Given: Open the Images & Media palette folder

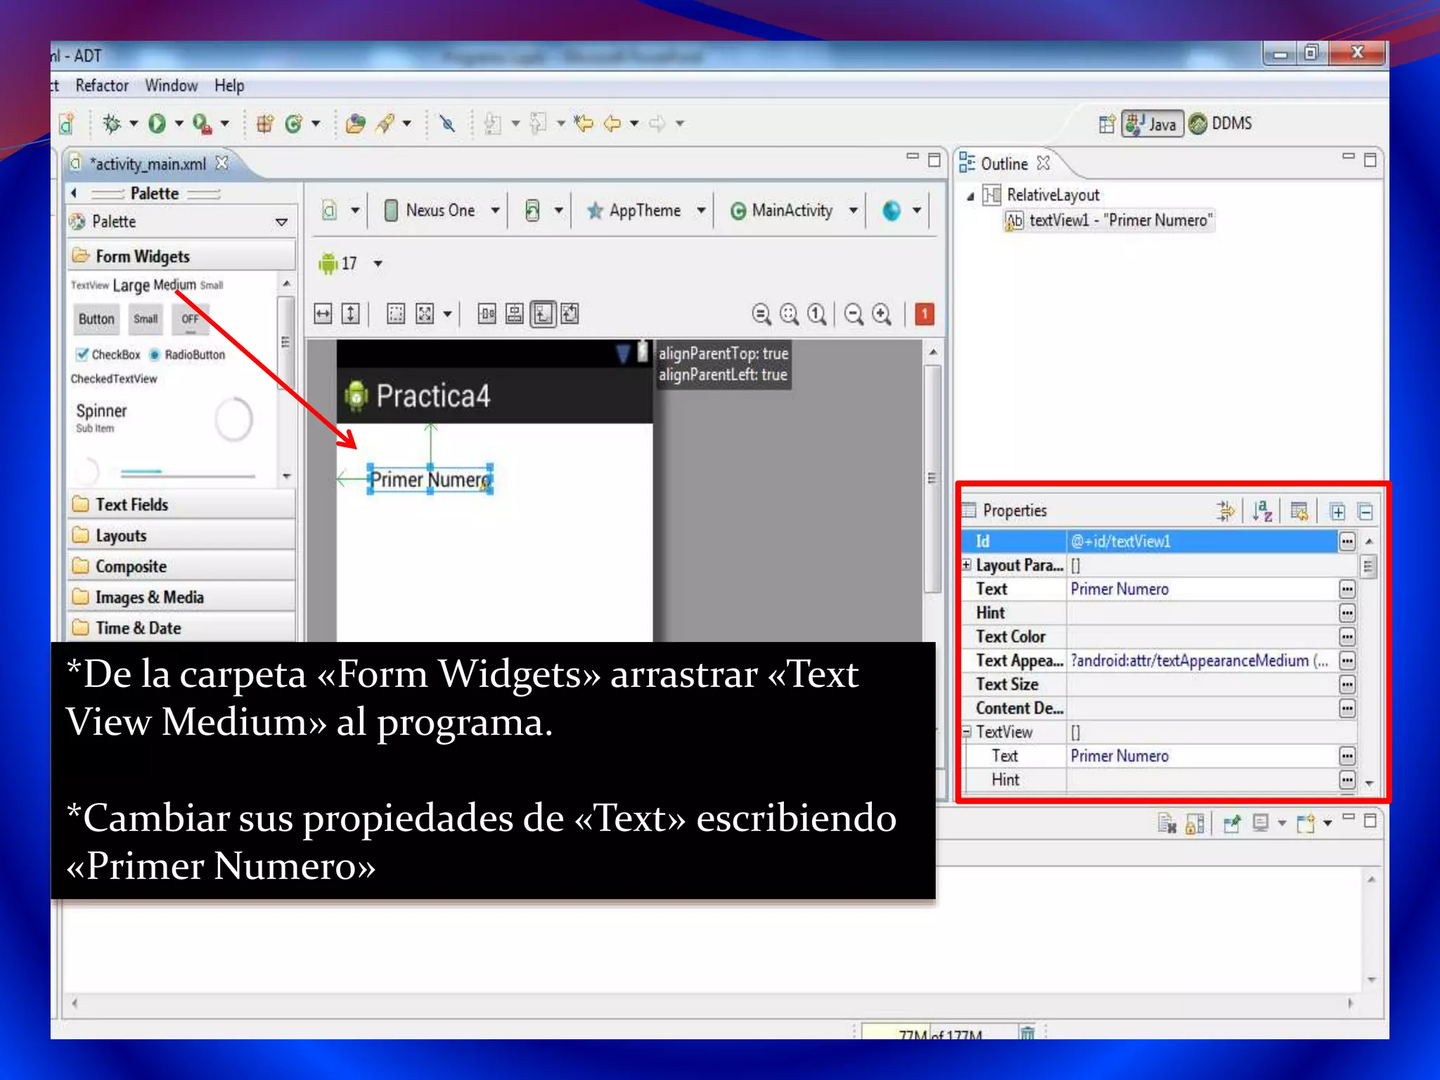Looking at the screenshot, I should pyautogui.click(x=181, y=598).
